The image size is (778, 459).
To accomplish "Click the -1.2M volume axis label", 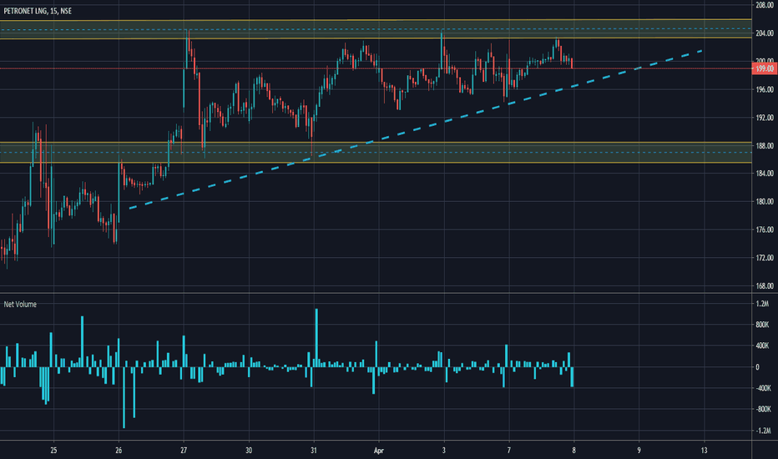I will tap(764, 431).
